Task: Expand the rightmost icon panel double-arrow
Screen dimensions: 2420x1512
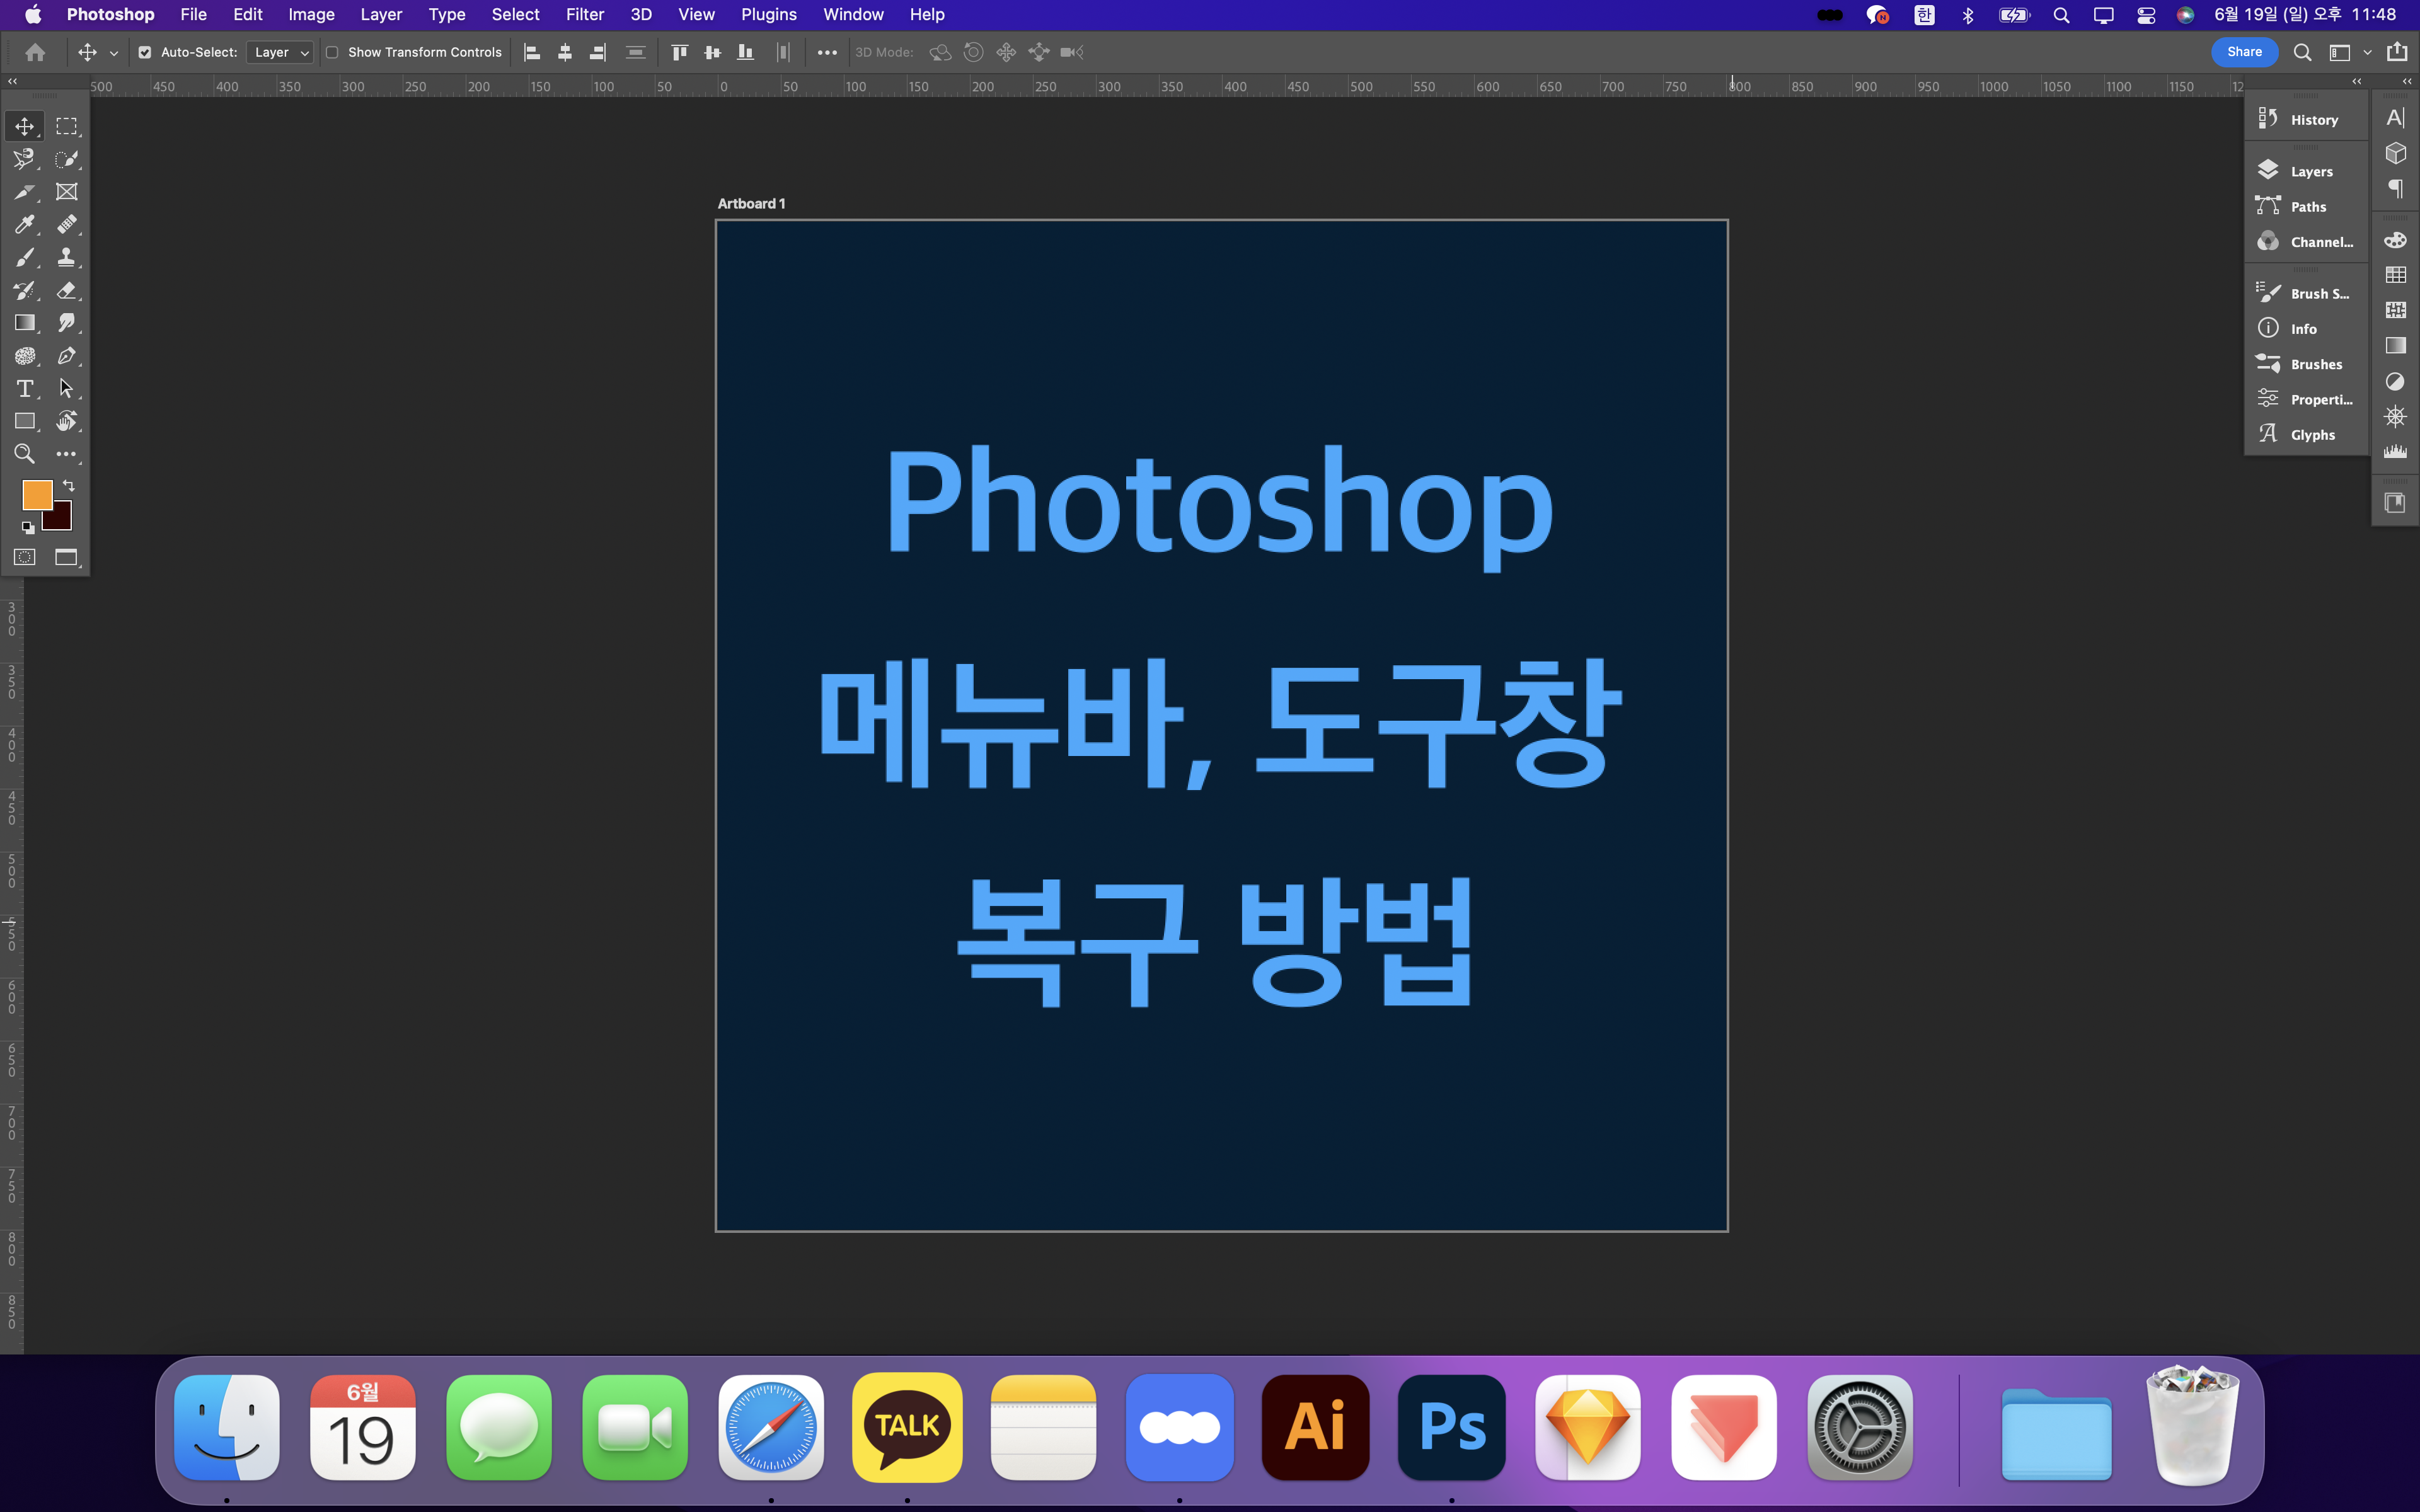Action: coord(2407,81)
